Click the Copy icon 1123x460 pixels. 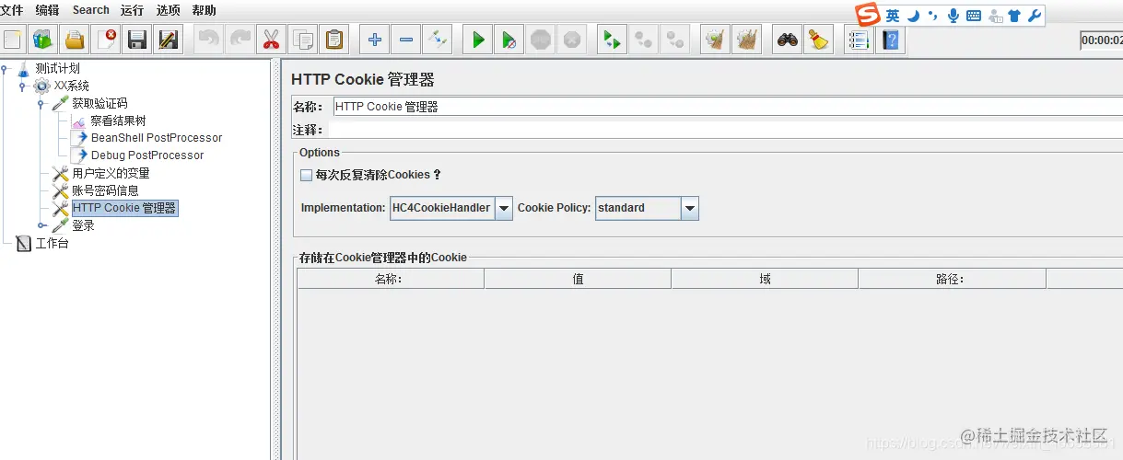(x=303, y=40)
